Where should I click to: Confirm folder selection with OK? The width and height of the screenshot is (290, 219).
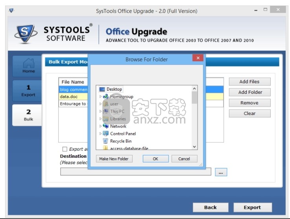pos(155,159)
